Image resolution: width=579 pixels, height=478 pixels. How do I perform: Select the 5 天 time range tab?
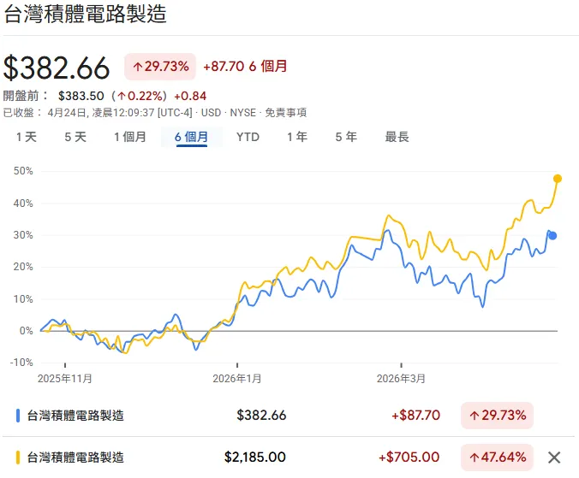coord(75,137)
